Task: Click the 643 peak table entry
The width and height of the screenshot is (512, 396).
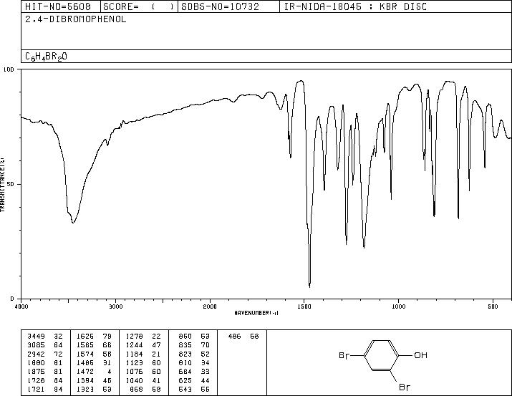Action: 194,389
